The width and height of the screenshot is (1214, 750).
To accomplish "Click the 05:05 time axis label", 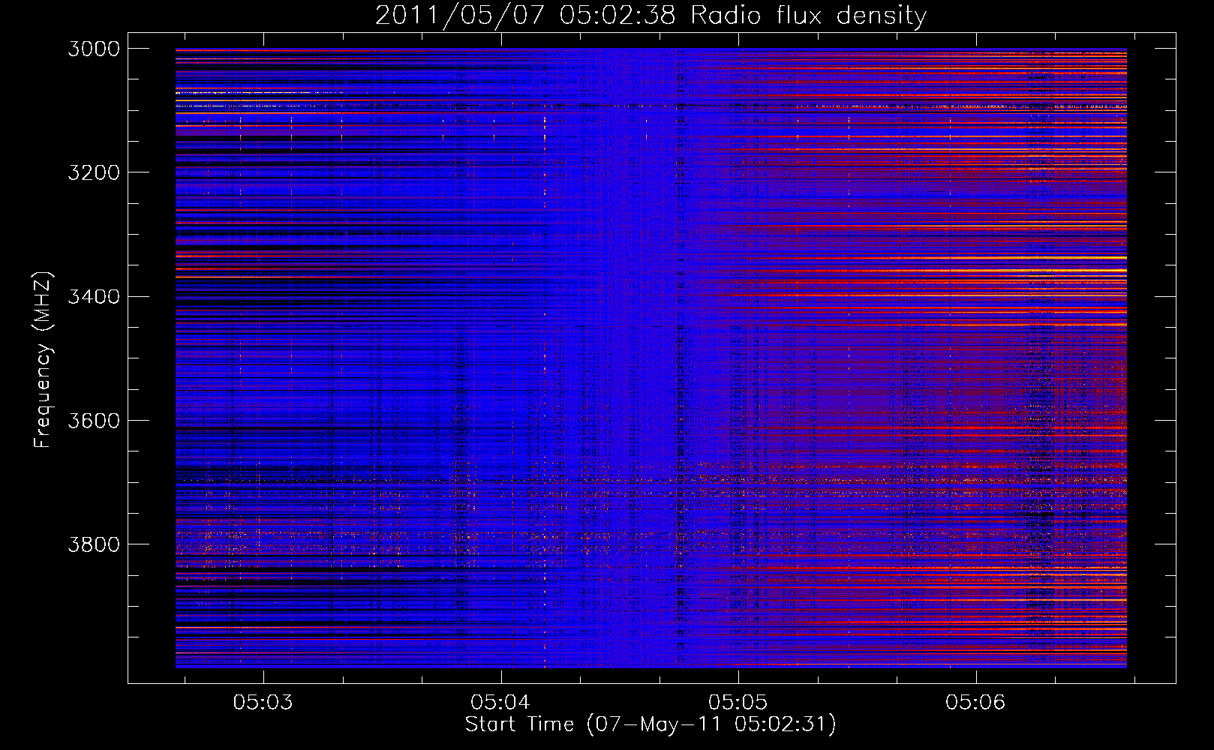I will click(x=738, y=703).
